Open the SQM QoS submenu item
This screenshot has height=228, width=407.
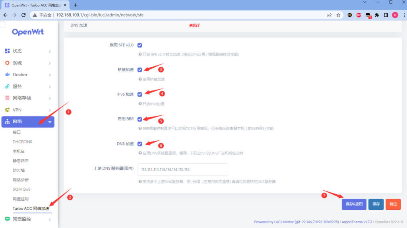(21, 189)
